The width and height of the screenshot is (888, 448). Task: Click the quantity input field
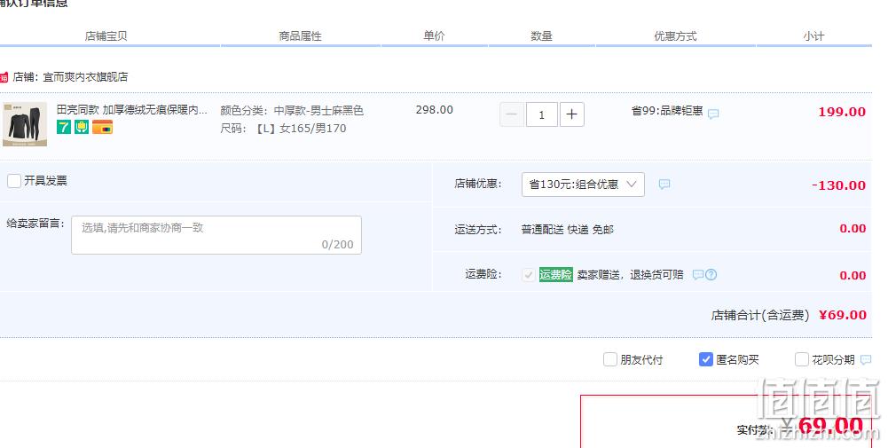(x=541, y=114)
